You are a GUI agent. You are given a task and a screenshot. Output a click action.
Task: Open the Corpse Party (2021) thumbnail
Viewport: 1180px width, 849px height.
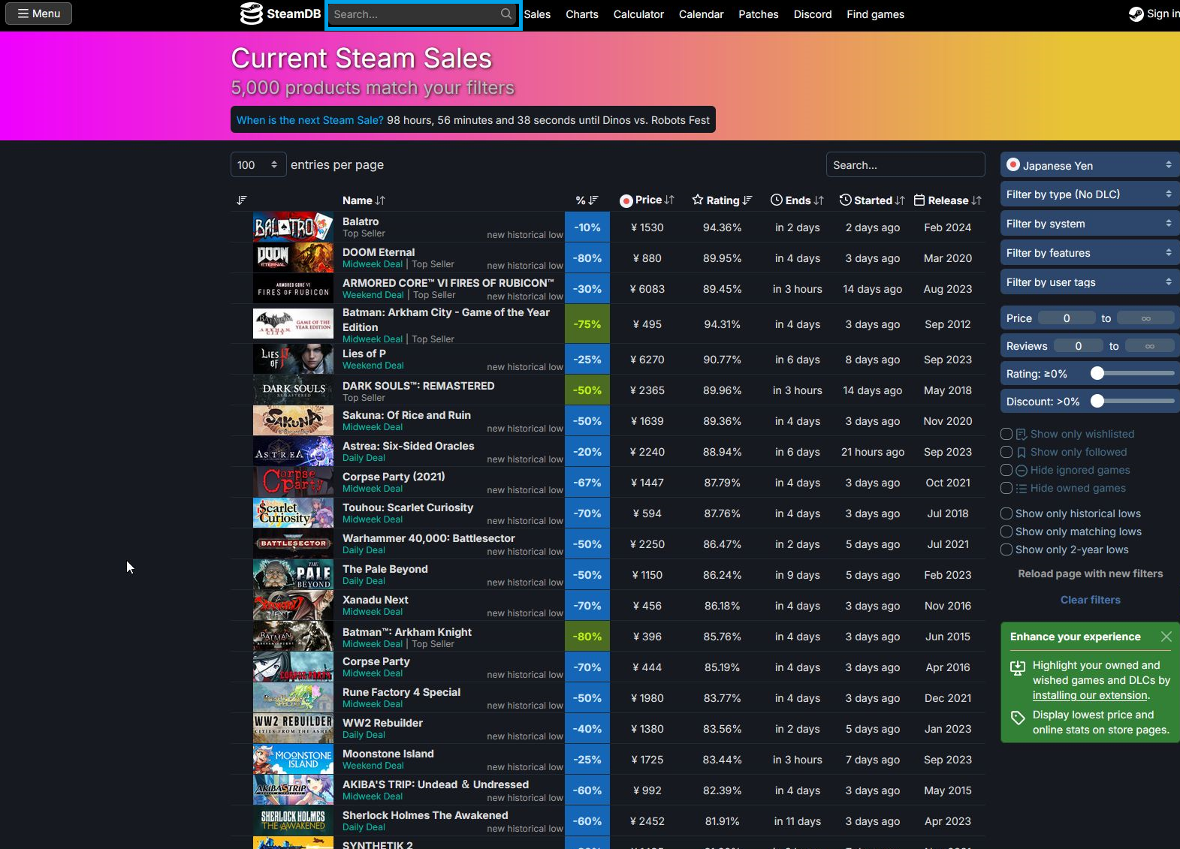(293, 482)
